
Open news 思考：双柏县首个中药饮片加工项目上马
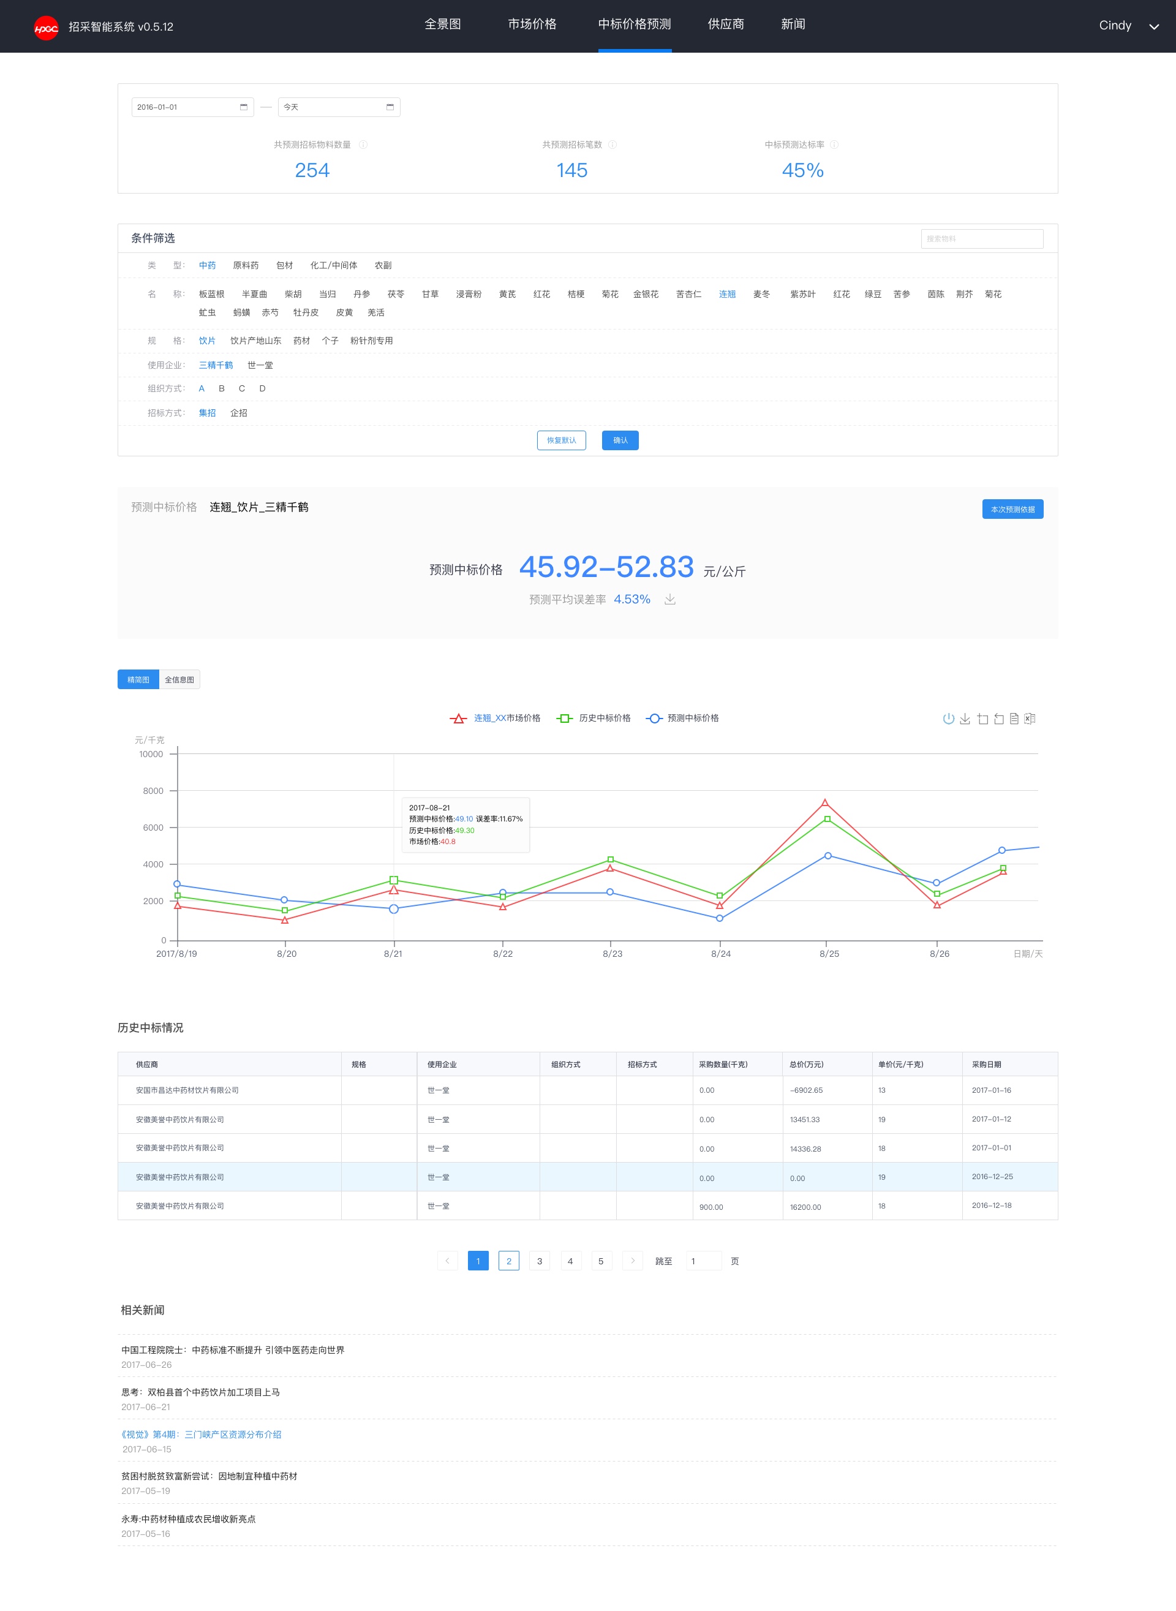click(200, 1392)
